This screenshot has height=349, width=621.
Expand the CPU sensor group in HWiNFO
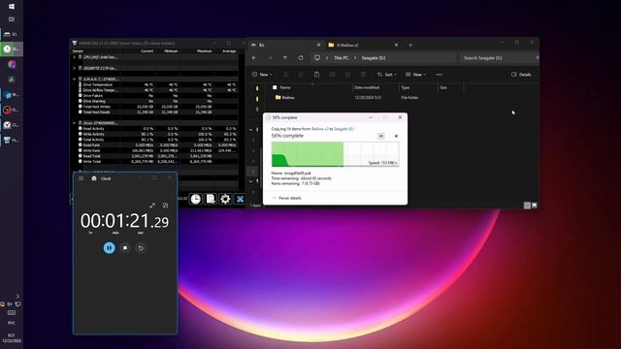click(x=74, y=57)
